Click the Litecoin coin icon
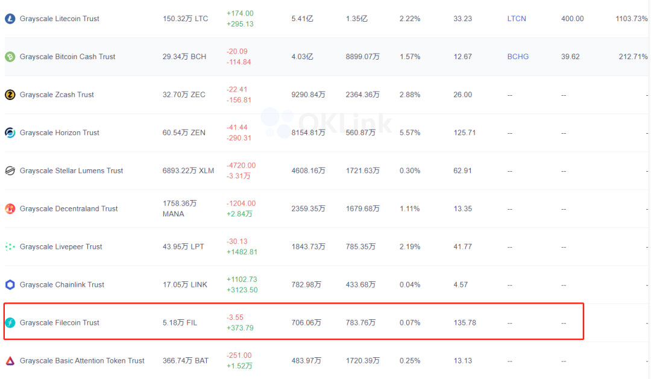 pyautogui.click(x=10, y=19)
